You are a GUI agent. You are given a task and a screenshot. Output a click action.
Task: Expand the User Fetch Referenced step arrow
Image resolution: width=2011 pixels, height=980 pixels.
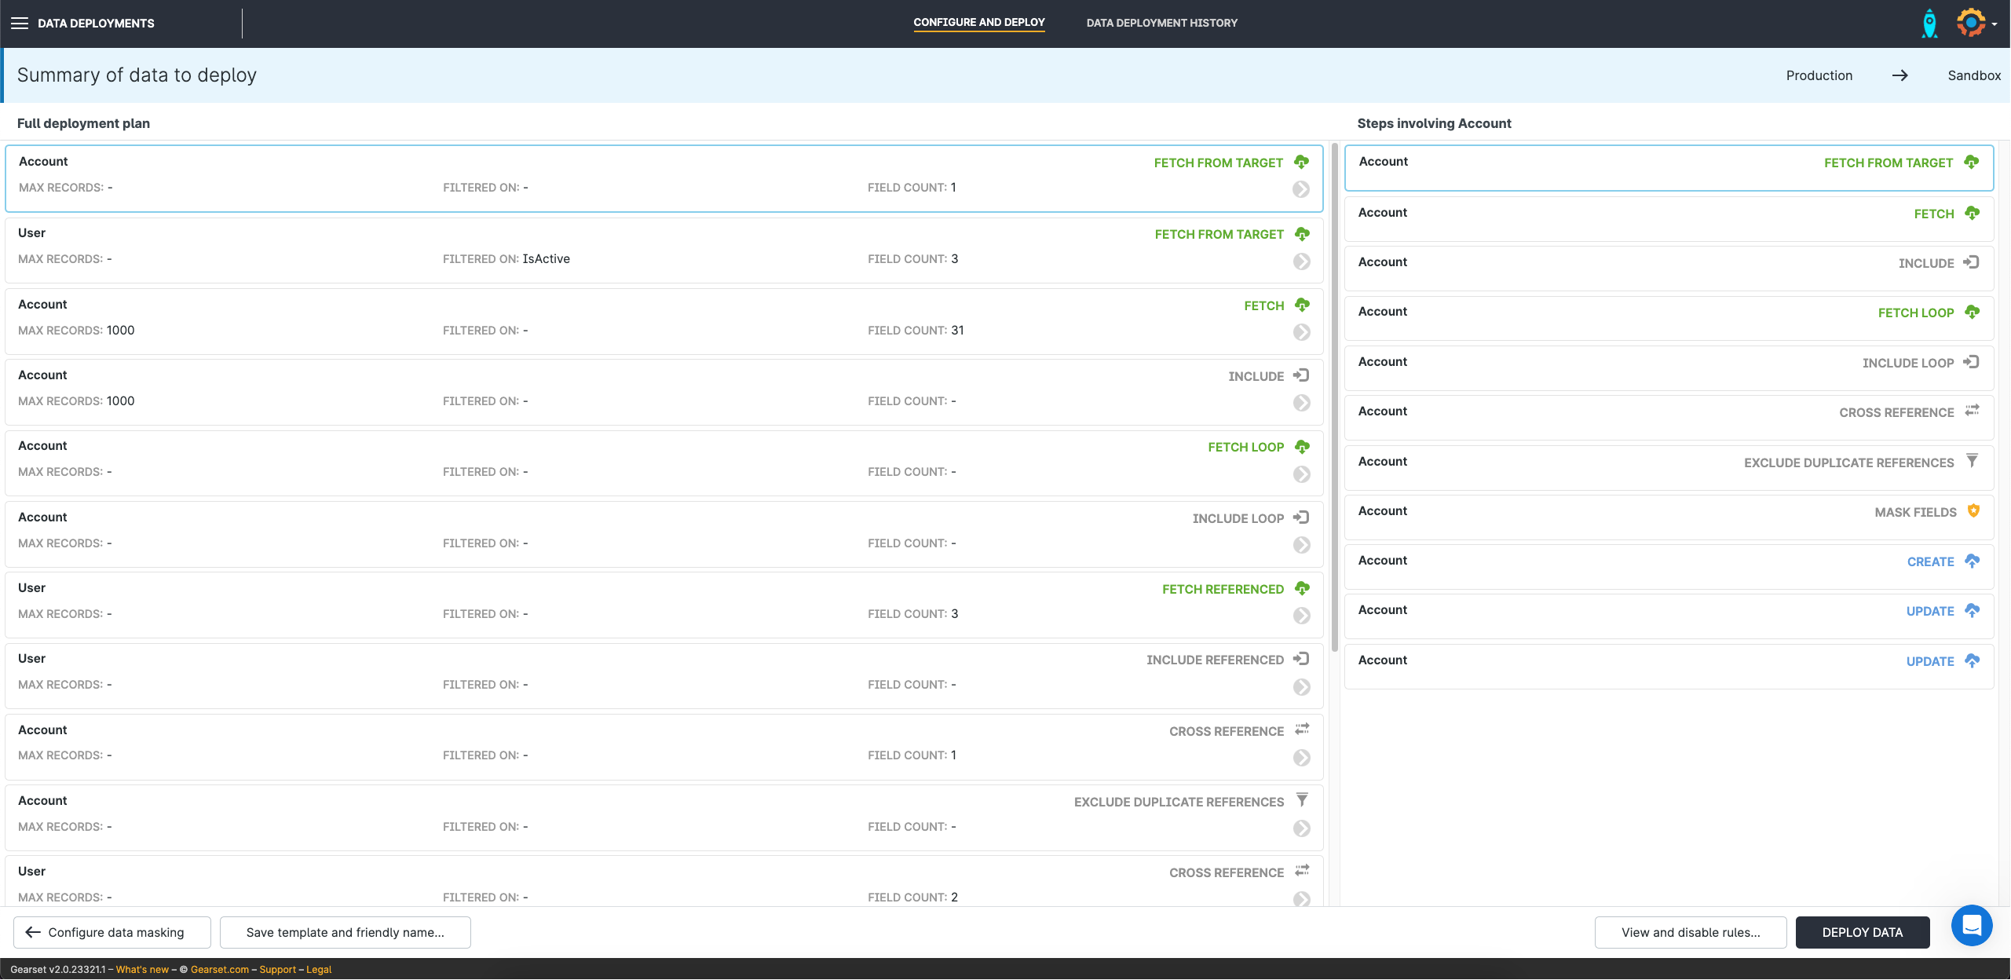click(1301, 616)
